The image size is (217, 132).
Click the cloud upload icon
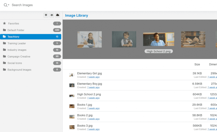coord(58,15)
